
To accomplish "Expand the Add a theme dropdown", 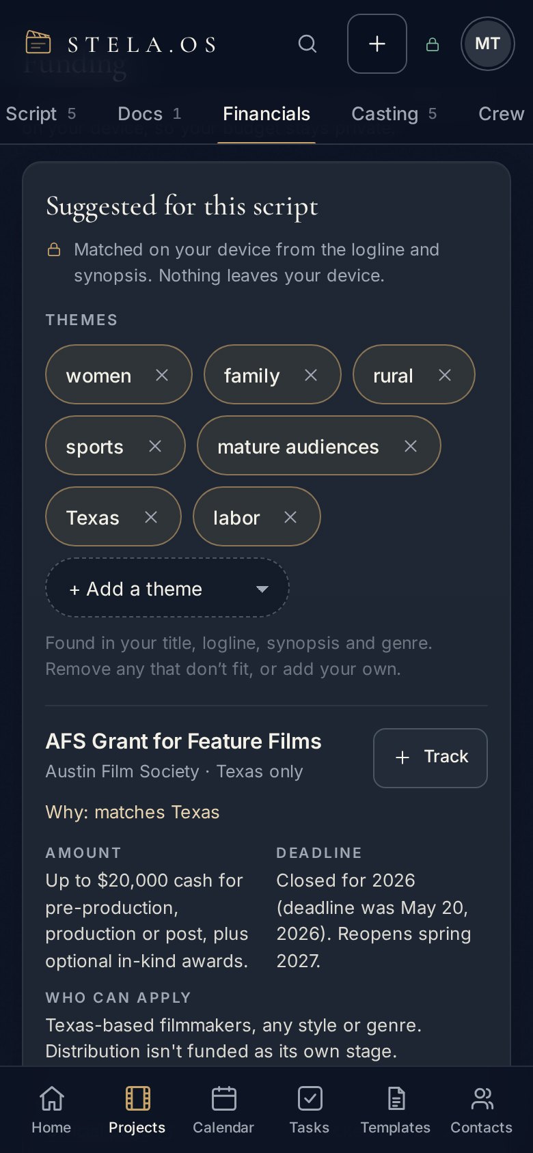I will [167, 588].
